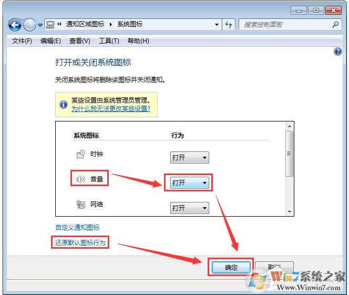This screenshot has width=349, height=295.
Task: Open the recent pages dropdown arrow
Action: tap(40, 25)
